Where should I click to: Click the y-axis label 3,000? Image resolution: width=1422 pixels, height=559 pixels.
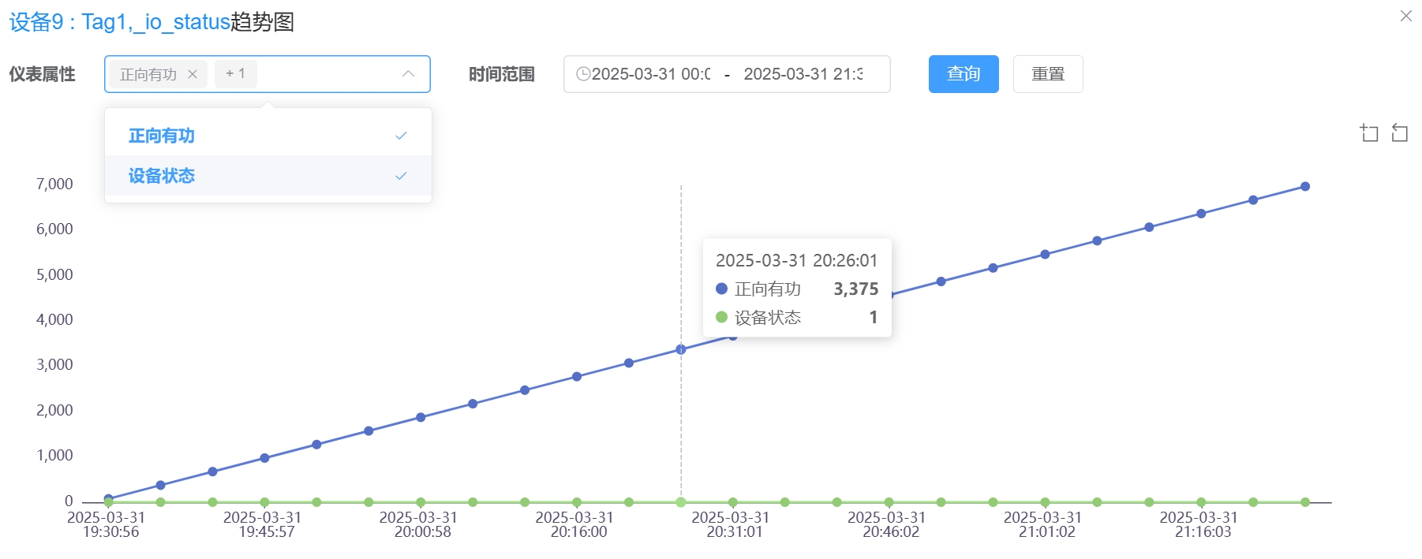[x=54, y=364]
